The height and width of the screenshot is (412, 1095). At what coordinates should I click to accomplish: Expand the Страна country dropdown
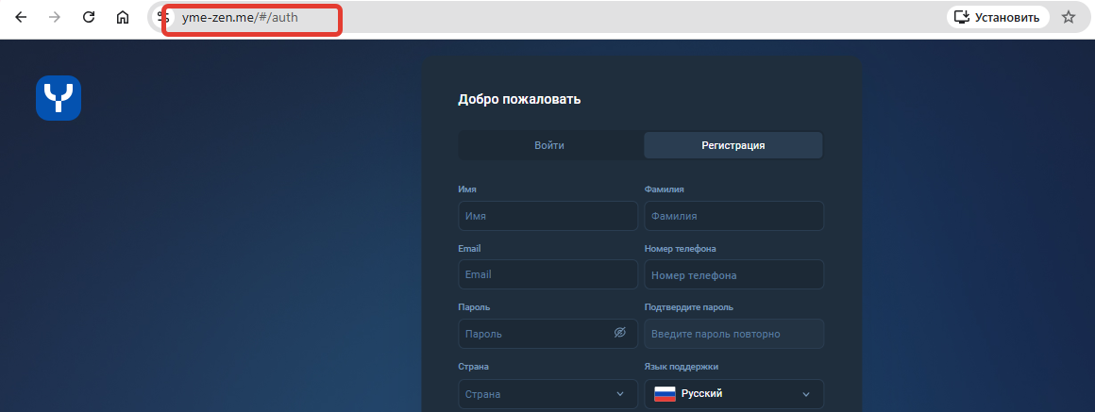click(x=548, y=394)
